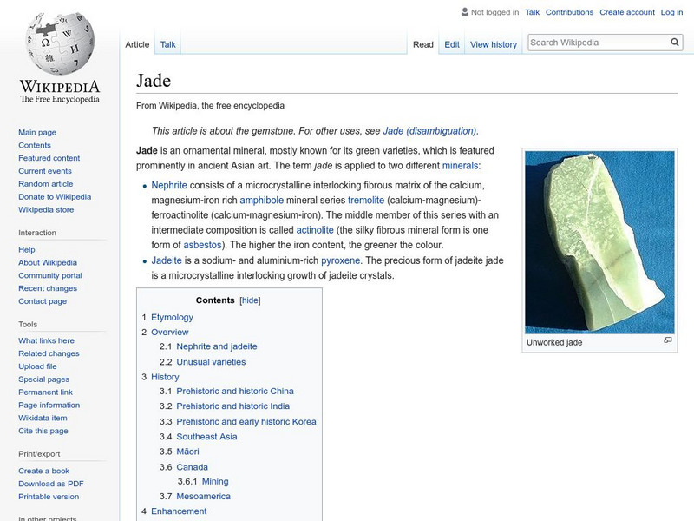This screenshot has height=521, width=694.
Task: Switch to the Article tab
Action: pyautogui.click(x=137, y=45)
